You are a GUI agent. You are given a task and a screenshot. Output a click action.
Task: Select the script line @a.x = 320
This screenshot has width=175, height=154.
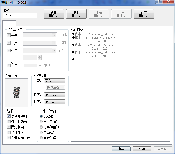100,48
